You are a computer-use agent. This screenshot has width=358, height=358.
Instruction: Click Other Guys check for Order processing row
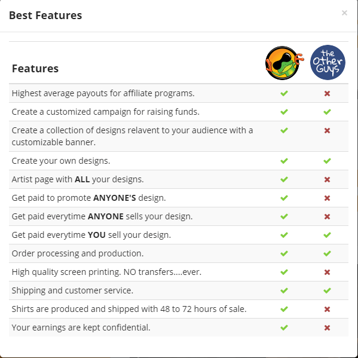pos(327,253)
